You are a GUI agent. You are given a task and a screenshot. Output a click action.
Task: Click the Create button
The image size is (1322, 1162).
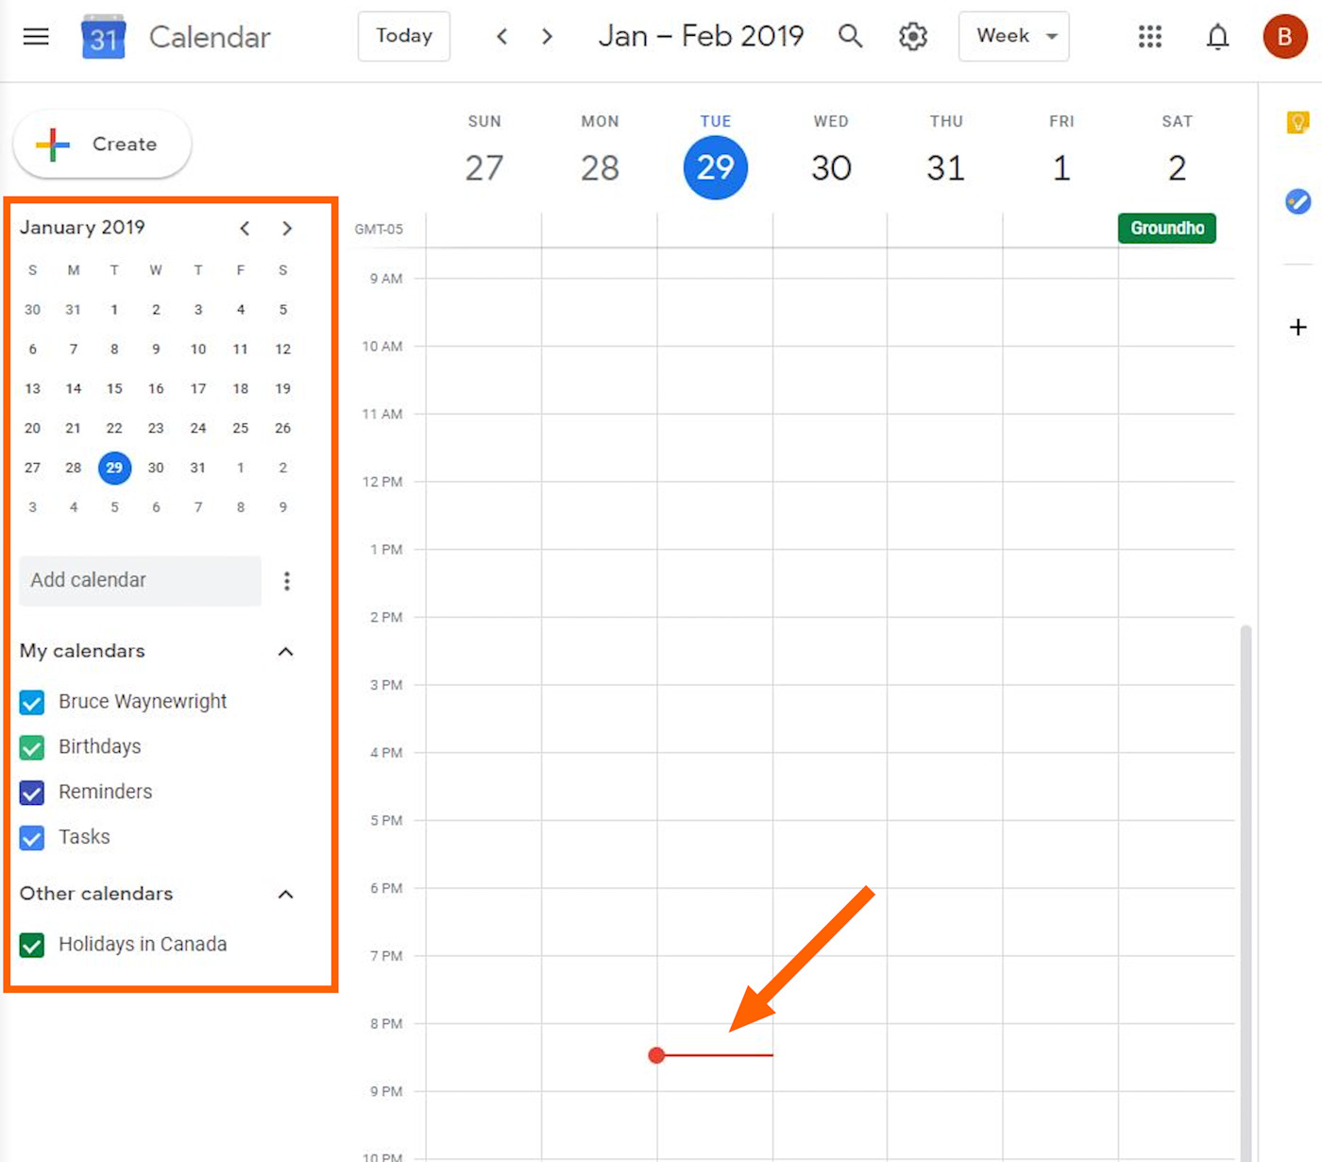click(101, 144)
